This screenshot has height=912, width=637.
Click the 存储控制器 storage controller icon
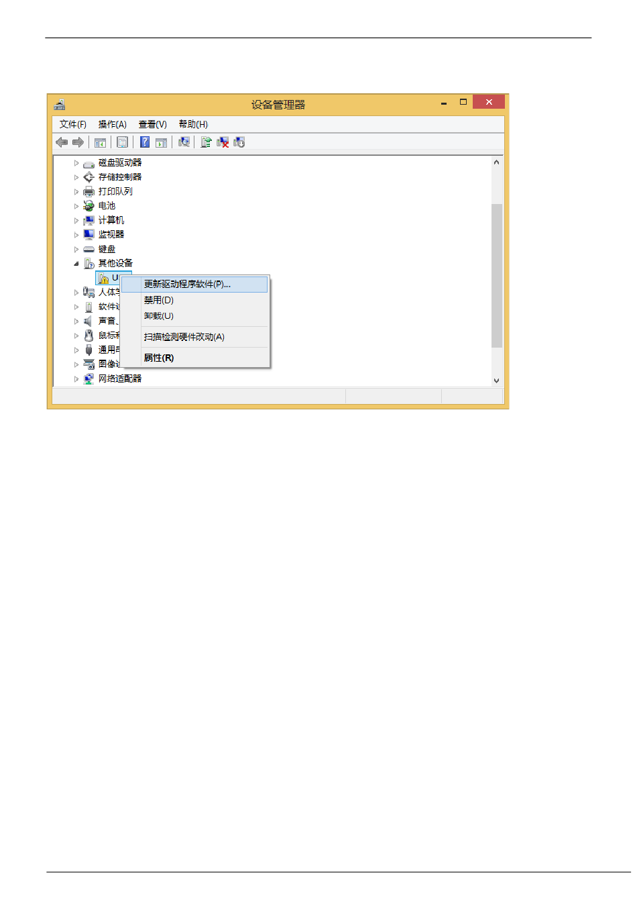pyautogui.click(x=89, y=177)
